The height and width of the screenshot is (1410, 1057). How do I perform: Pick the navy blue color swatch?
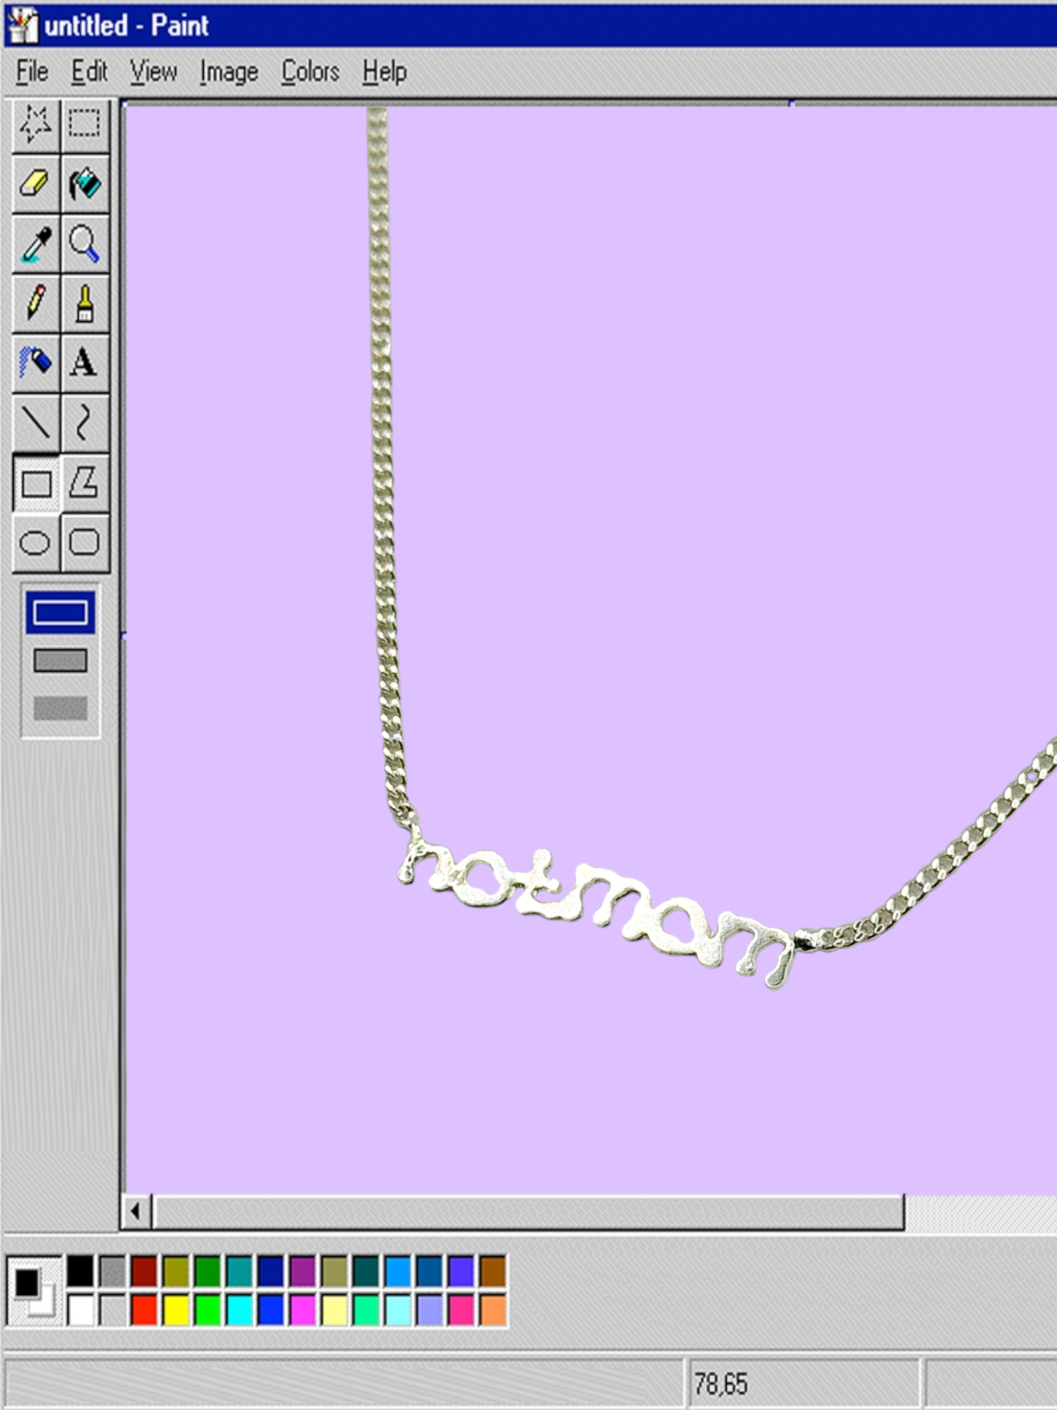pyautogui.click(x=271, y=1272)
